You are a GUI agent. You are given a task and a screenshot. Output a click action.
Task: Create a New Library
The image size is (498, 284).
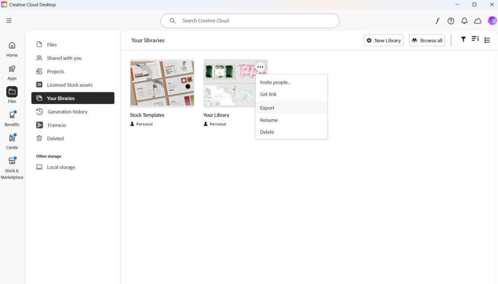[383, 40]
